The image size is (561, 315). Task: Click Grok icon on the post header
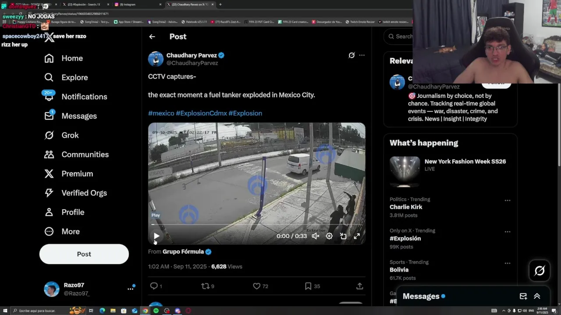[x=352, y=55]
